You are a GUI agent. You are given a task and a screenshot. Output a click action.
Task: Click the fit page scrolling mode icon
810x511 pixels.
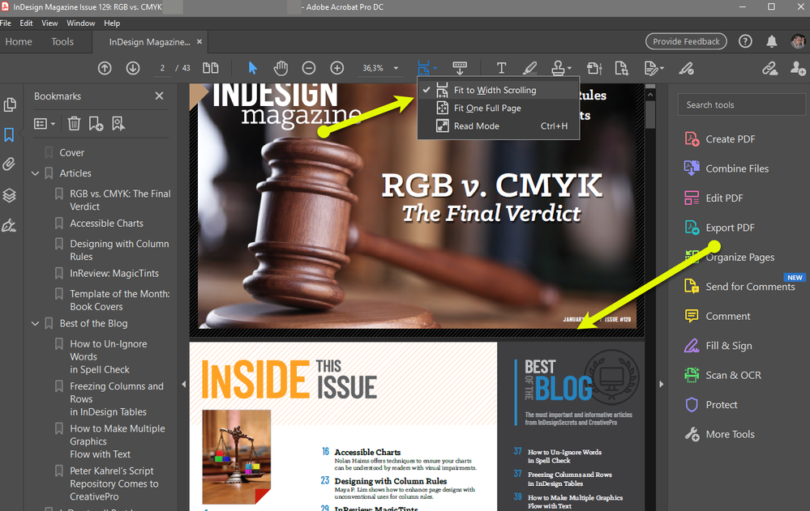click(423, 68)
